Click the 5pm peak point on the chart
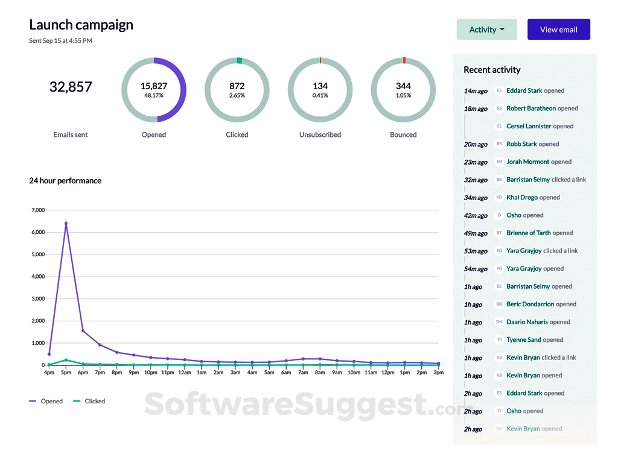This screenshot has width=618, height=463. [x=66, y=223]
